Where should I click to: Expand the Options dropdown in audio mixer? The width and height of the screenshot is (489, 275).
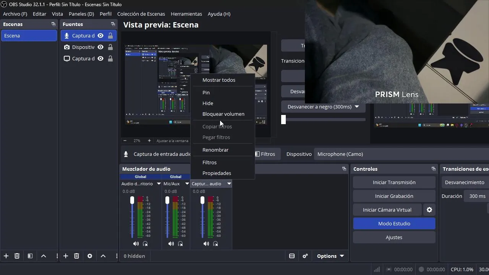tap(330, 256)
